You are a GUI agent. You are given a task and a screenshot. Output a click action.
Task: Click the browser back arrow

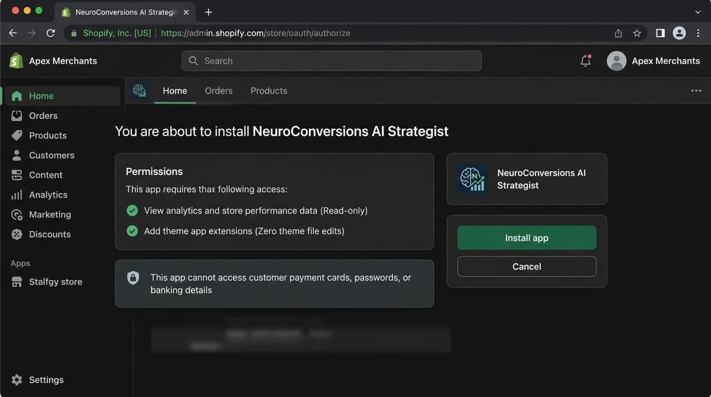pos(13,33)
